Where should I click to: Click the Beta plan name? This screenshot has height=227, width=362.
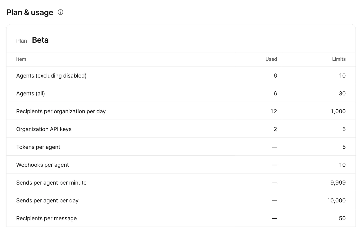pyautogui.click(x=40, y=40)
